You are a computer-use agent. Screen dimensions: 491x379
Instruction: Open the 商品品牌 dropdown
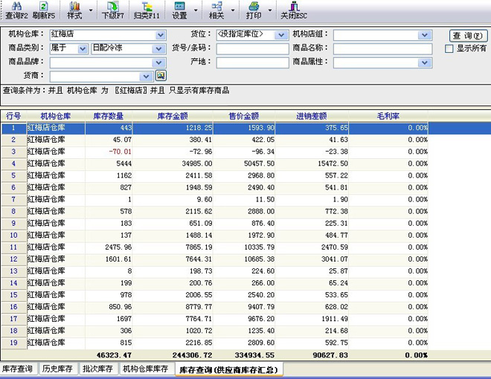[x=158, y=63]
